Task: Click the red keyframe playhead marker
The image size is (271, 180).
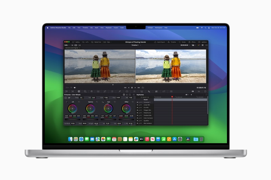Action: [x=172, y=97]
